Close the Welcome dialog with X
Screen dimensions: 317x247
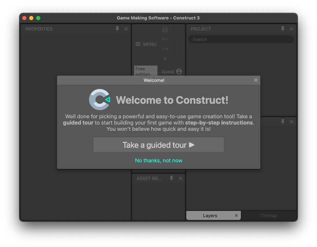pyautogui.click(x=256, y=80)
